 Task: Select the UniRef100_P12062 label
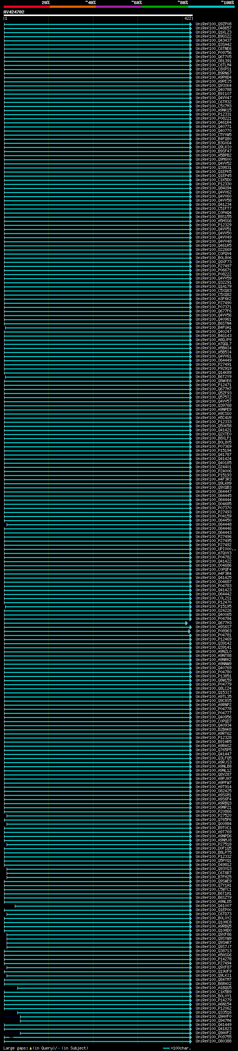click(x=213, y=1008)
